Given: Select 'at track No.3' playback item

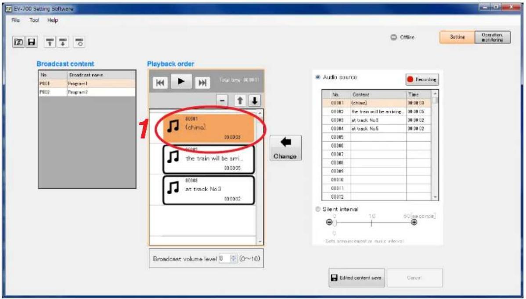Looking at the screenshot, I should (208, 190).
